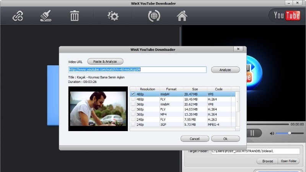Check the 360p MP4 13.20 MB checkbox

point(133,114)
